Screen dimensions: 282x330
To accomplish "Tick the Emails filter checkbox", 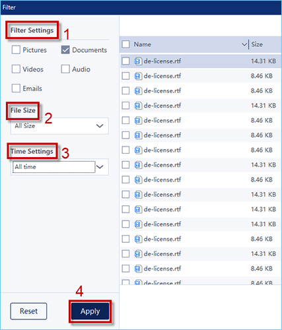I will (16, 88).
